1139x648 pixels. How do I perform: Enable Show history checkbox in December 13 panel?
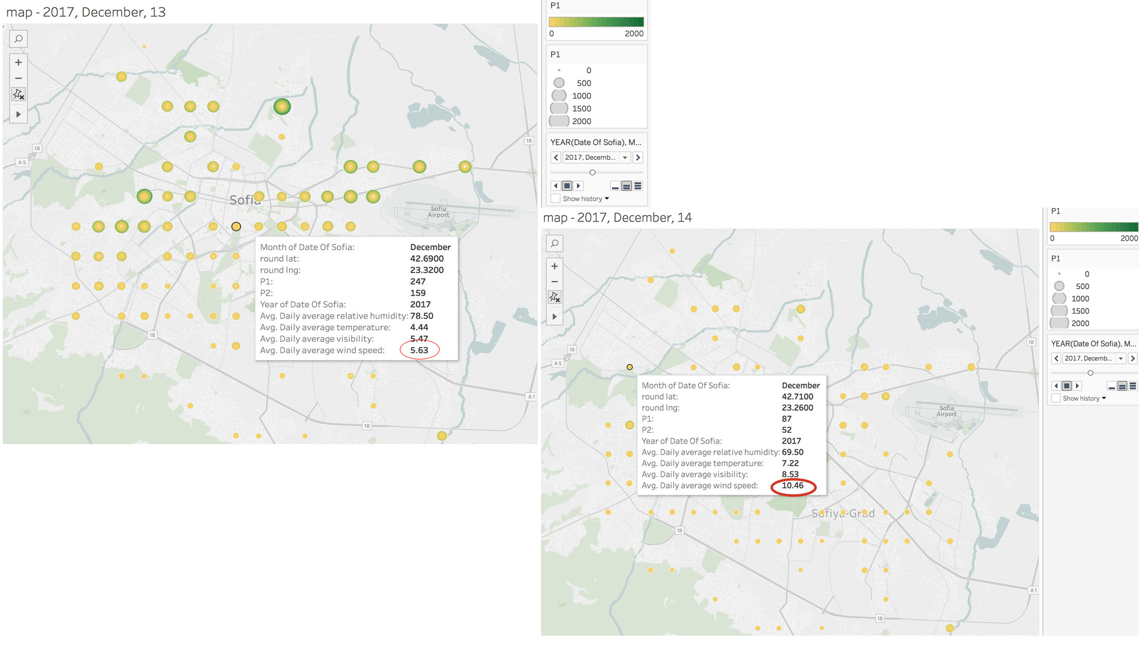tap(556, 198)
